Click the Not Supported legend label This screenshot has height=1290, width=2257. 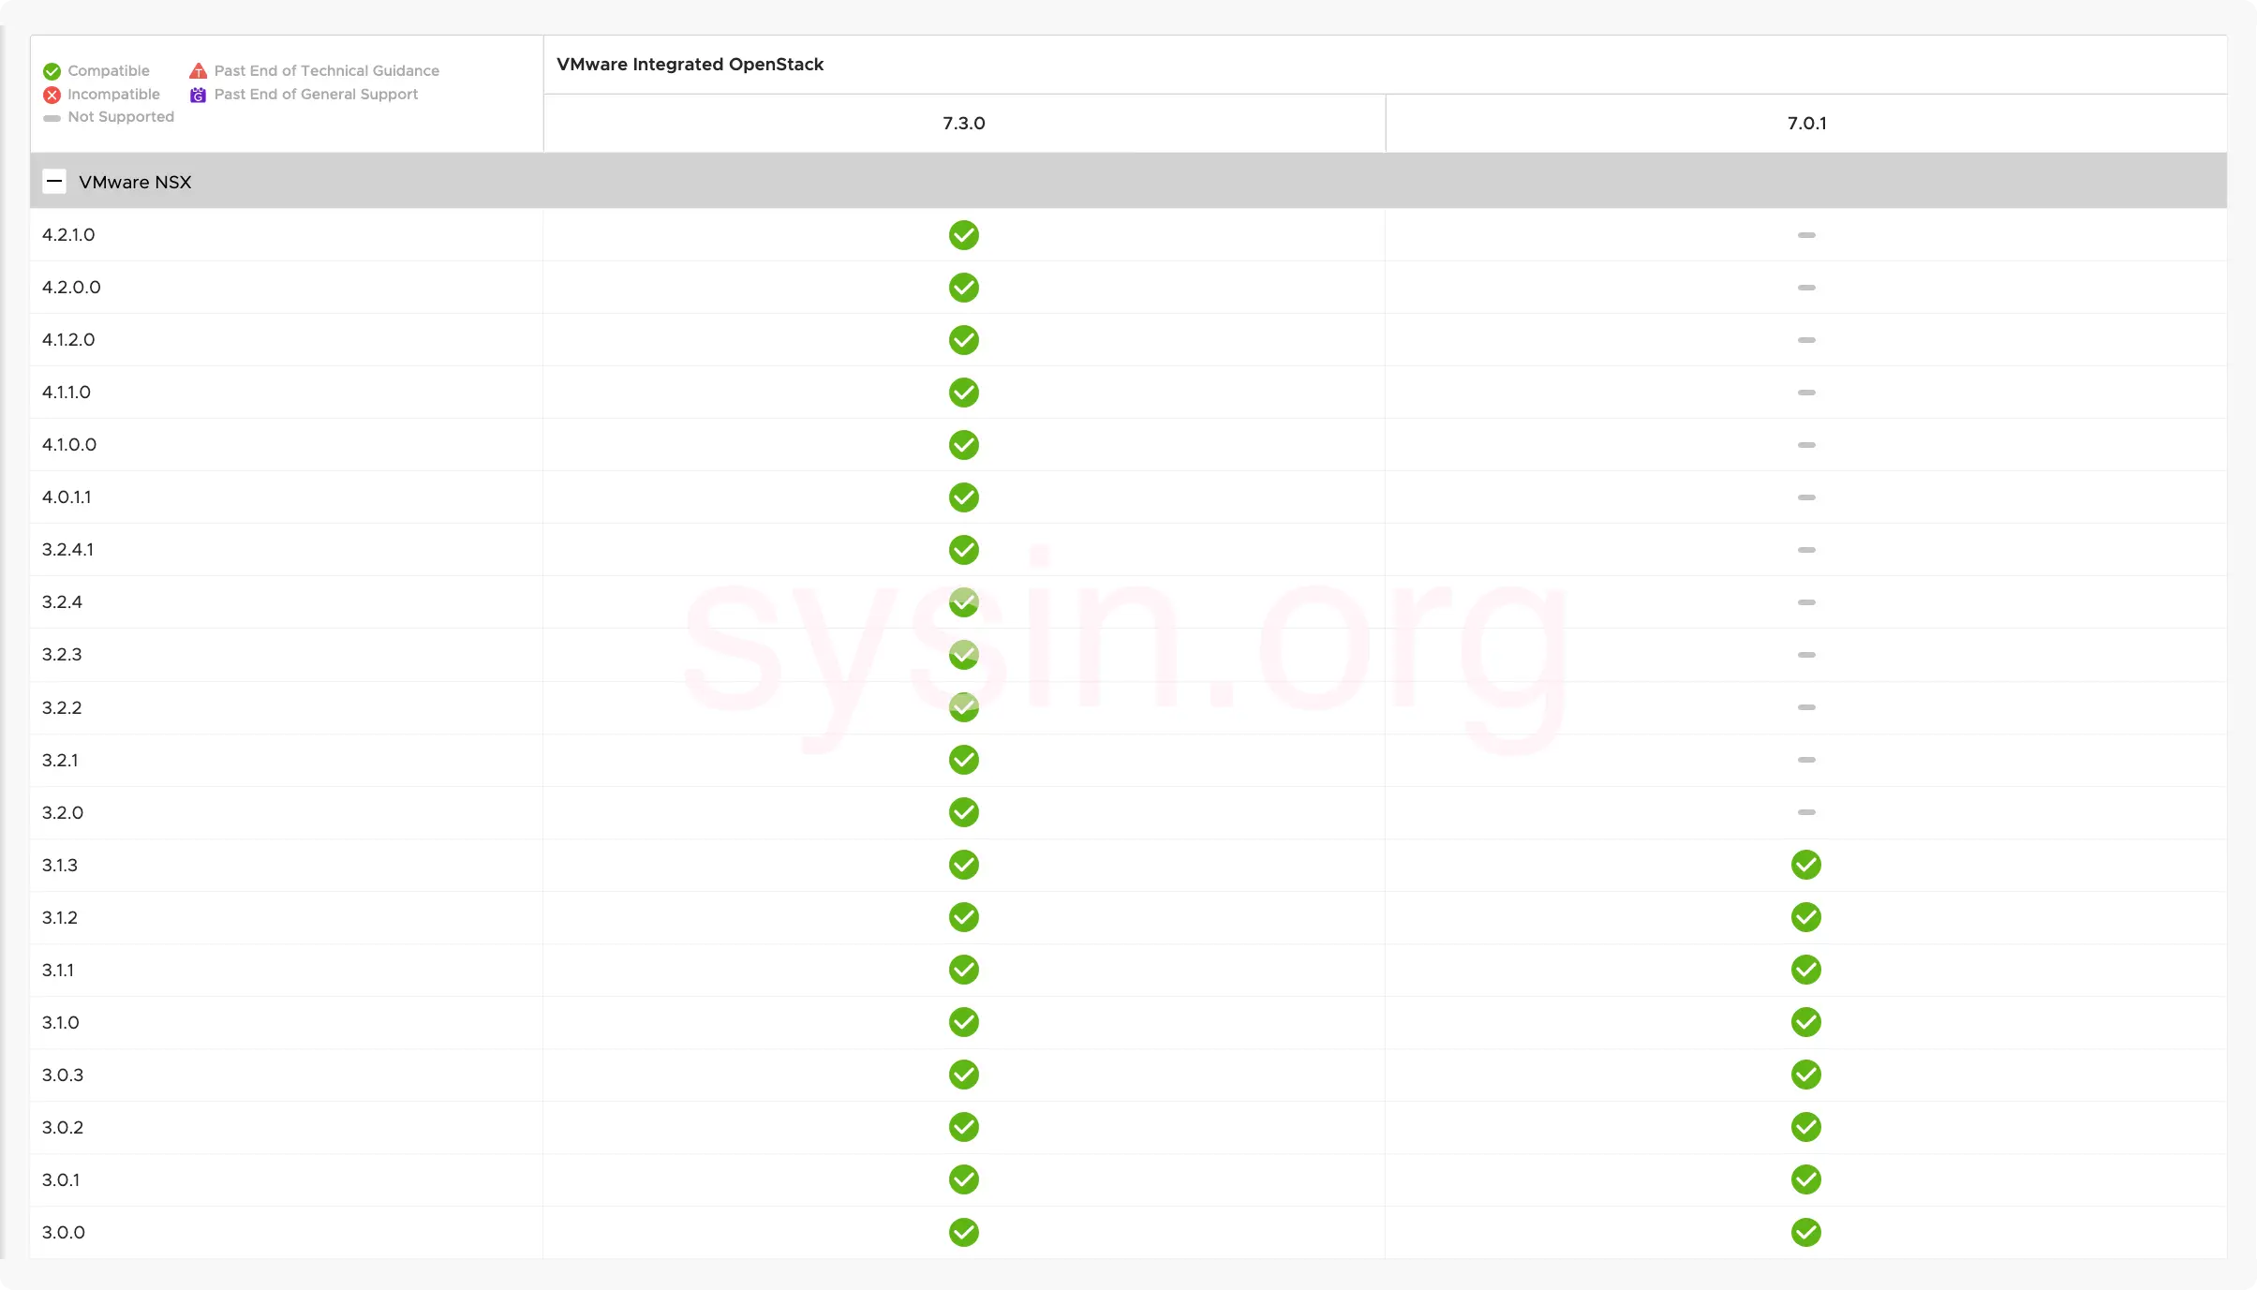[x=121, y=116]
